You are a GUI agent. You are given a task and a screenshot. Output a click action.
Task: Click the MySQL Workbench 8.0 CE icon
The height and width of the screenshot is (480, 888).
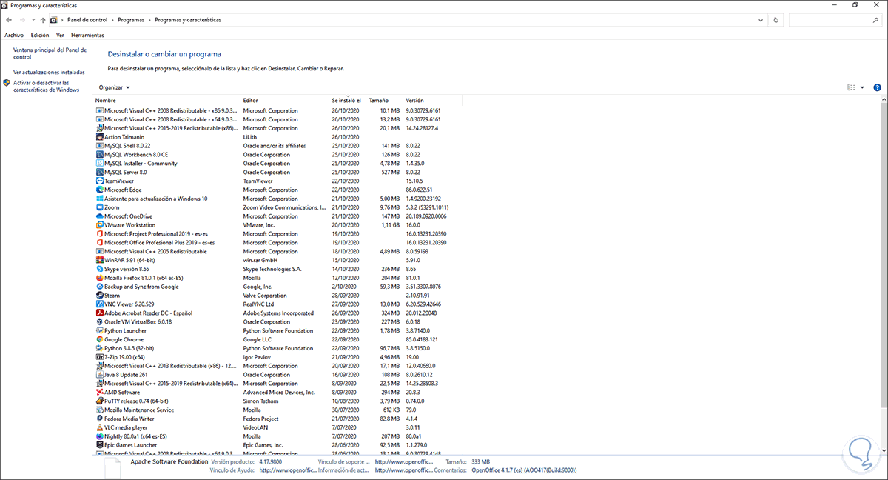click(x=99, y=155)
